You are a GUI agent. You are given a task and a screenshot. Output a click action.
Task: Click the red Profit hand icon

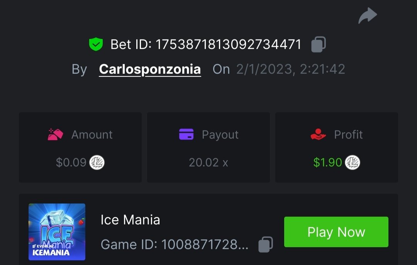(x=318, y=134)
